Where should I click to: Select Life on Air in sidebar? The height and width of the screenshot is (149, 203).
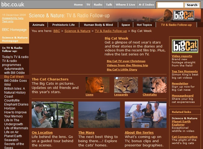point(11,132)
